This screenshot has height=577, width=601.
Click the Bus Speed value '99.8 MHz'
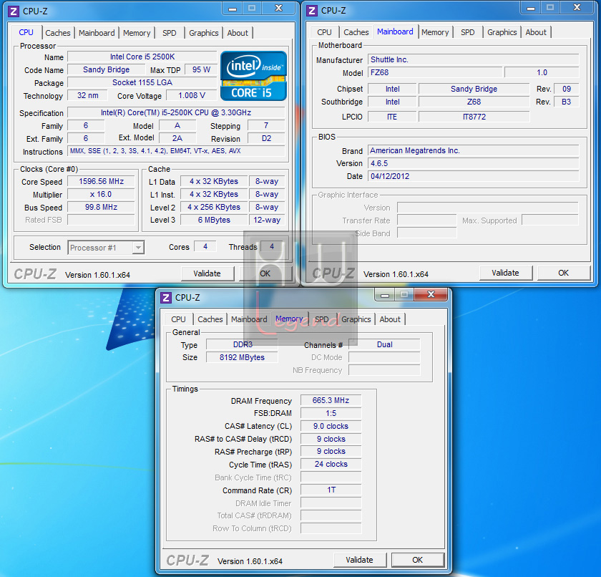[x=101, y=207]
